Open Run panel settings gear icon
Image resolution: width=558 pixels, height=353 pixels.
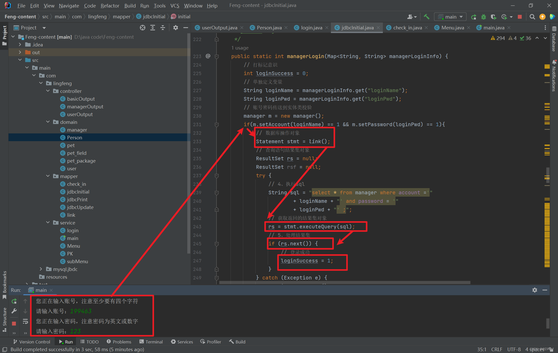pos(534,290)
